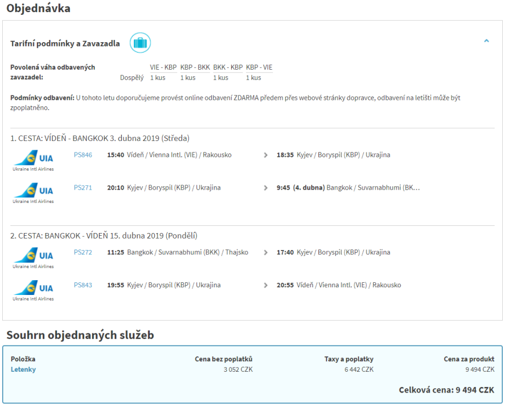Select the VIE - KBP baggage column header
Image resolution: width=505 pixels, height=409 pixels.
163,67
